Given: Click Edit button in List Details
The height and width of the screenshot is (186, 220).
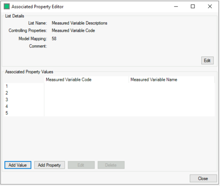Looking at the screenshot, I should pyautogui.click(x=207, y=61).
